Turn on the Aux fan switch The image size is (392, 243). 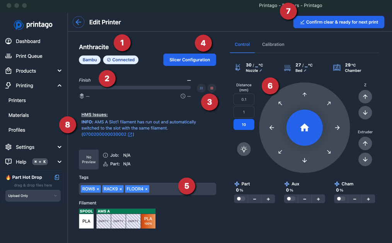291,199
